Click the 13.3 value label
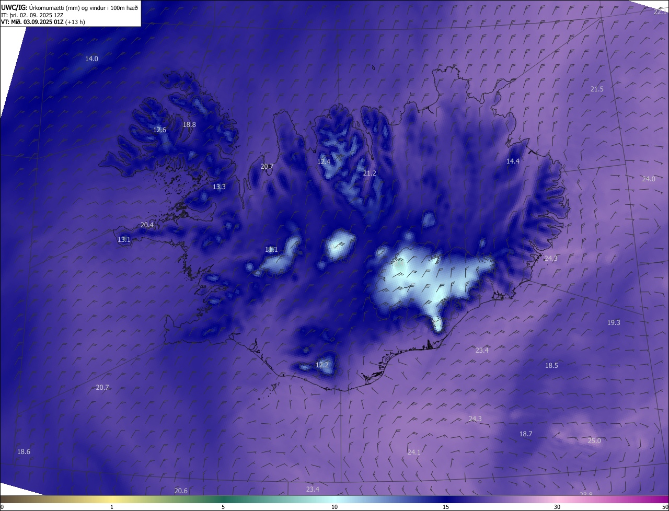The width and height of the screenshot is (669, 511). [x=219, y=187]
